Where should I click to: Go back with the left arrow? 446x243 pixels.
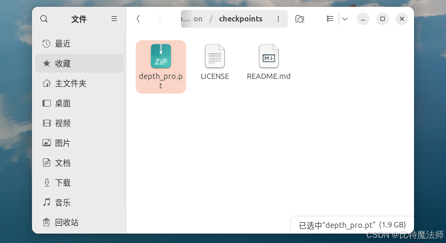(x=138, y=19)
